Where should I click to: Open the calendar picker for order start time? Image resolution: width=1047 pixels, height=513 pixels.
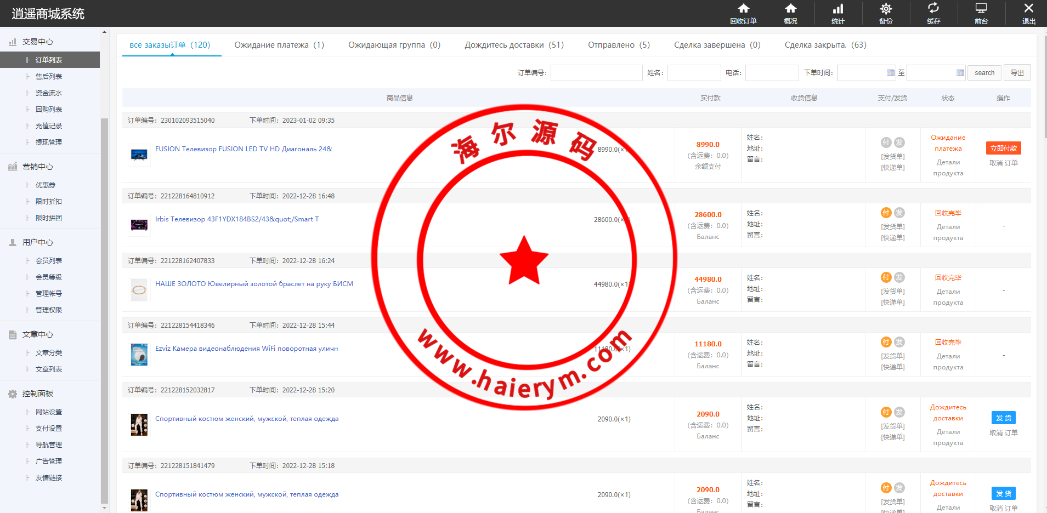pos(889,72)
